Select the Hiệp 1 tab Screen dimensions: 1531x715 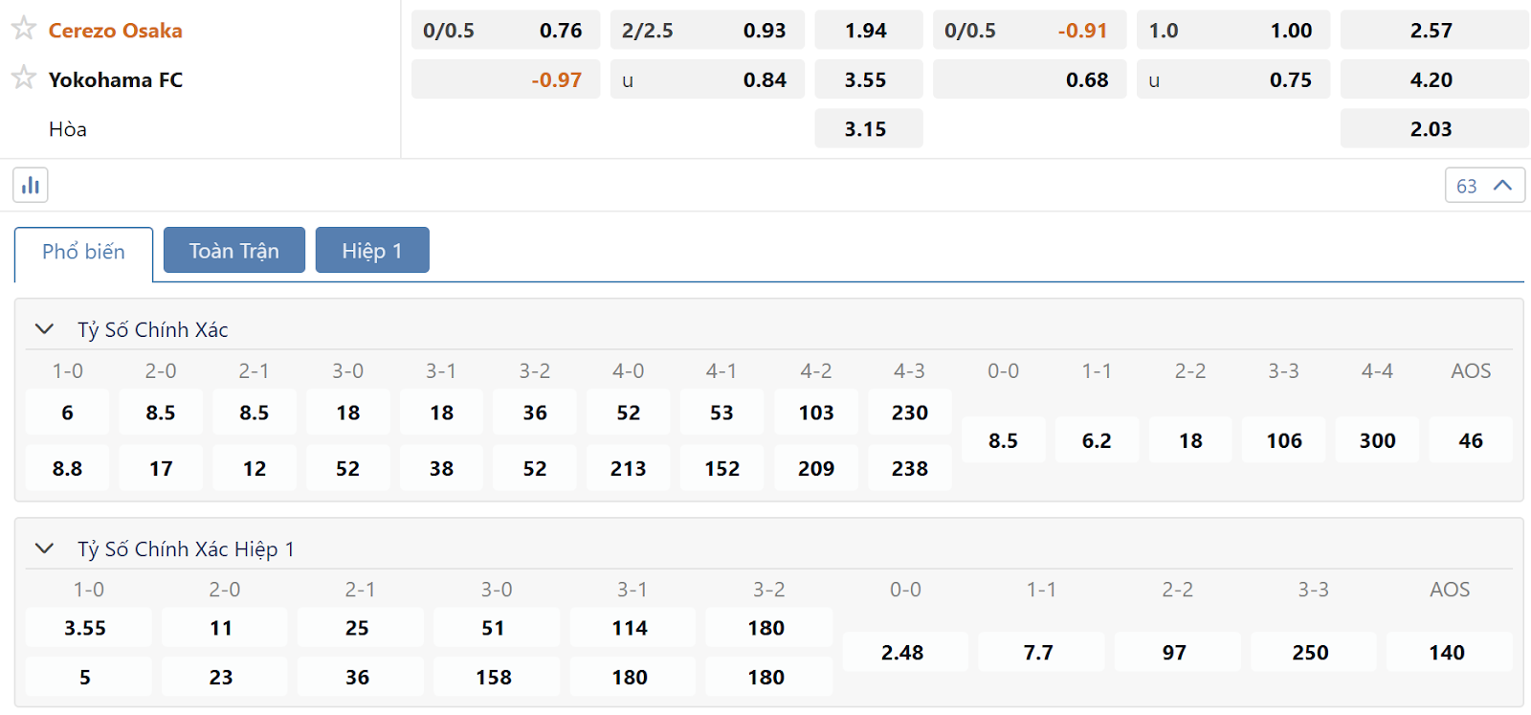coord(372,251)
